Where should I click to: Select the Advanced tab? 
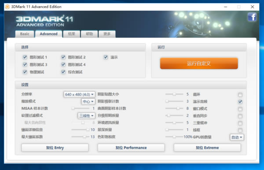coord(48,34)
